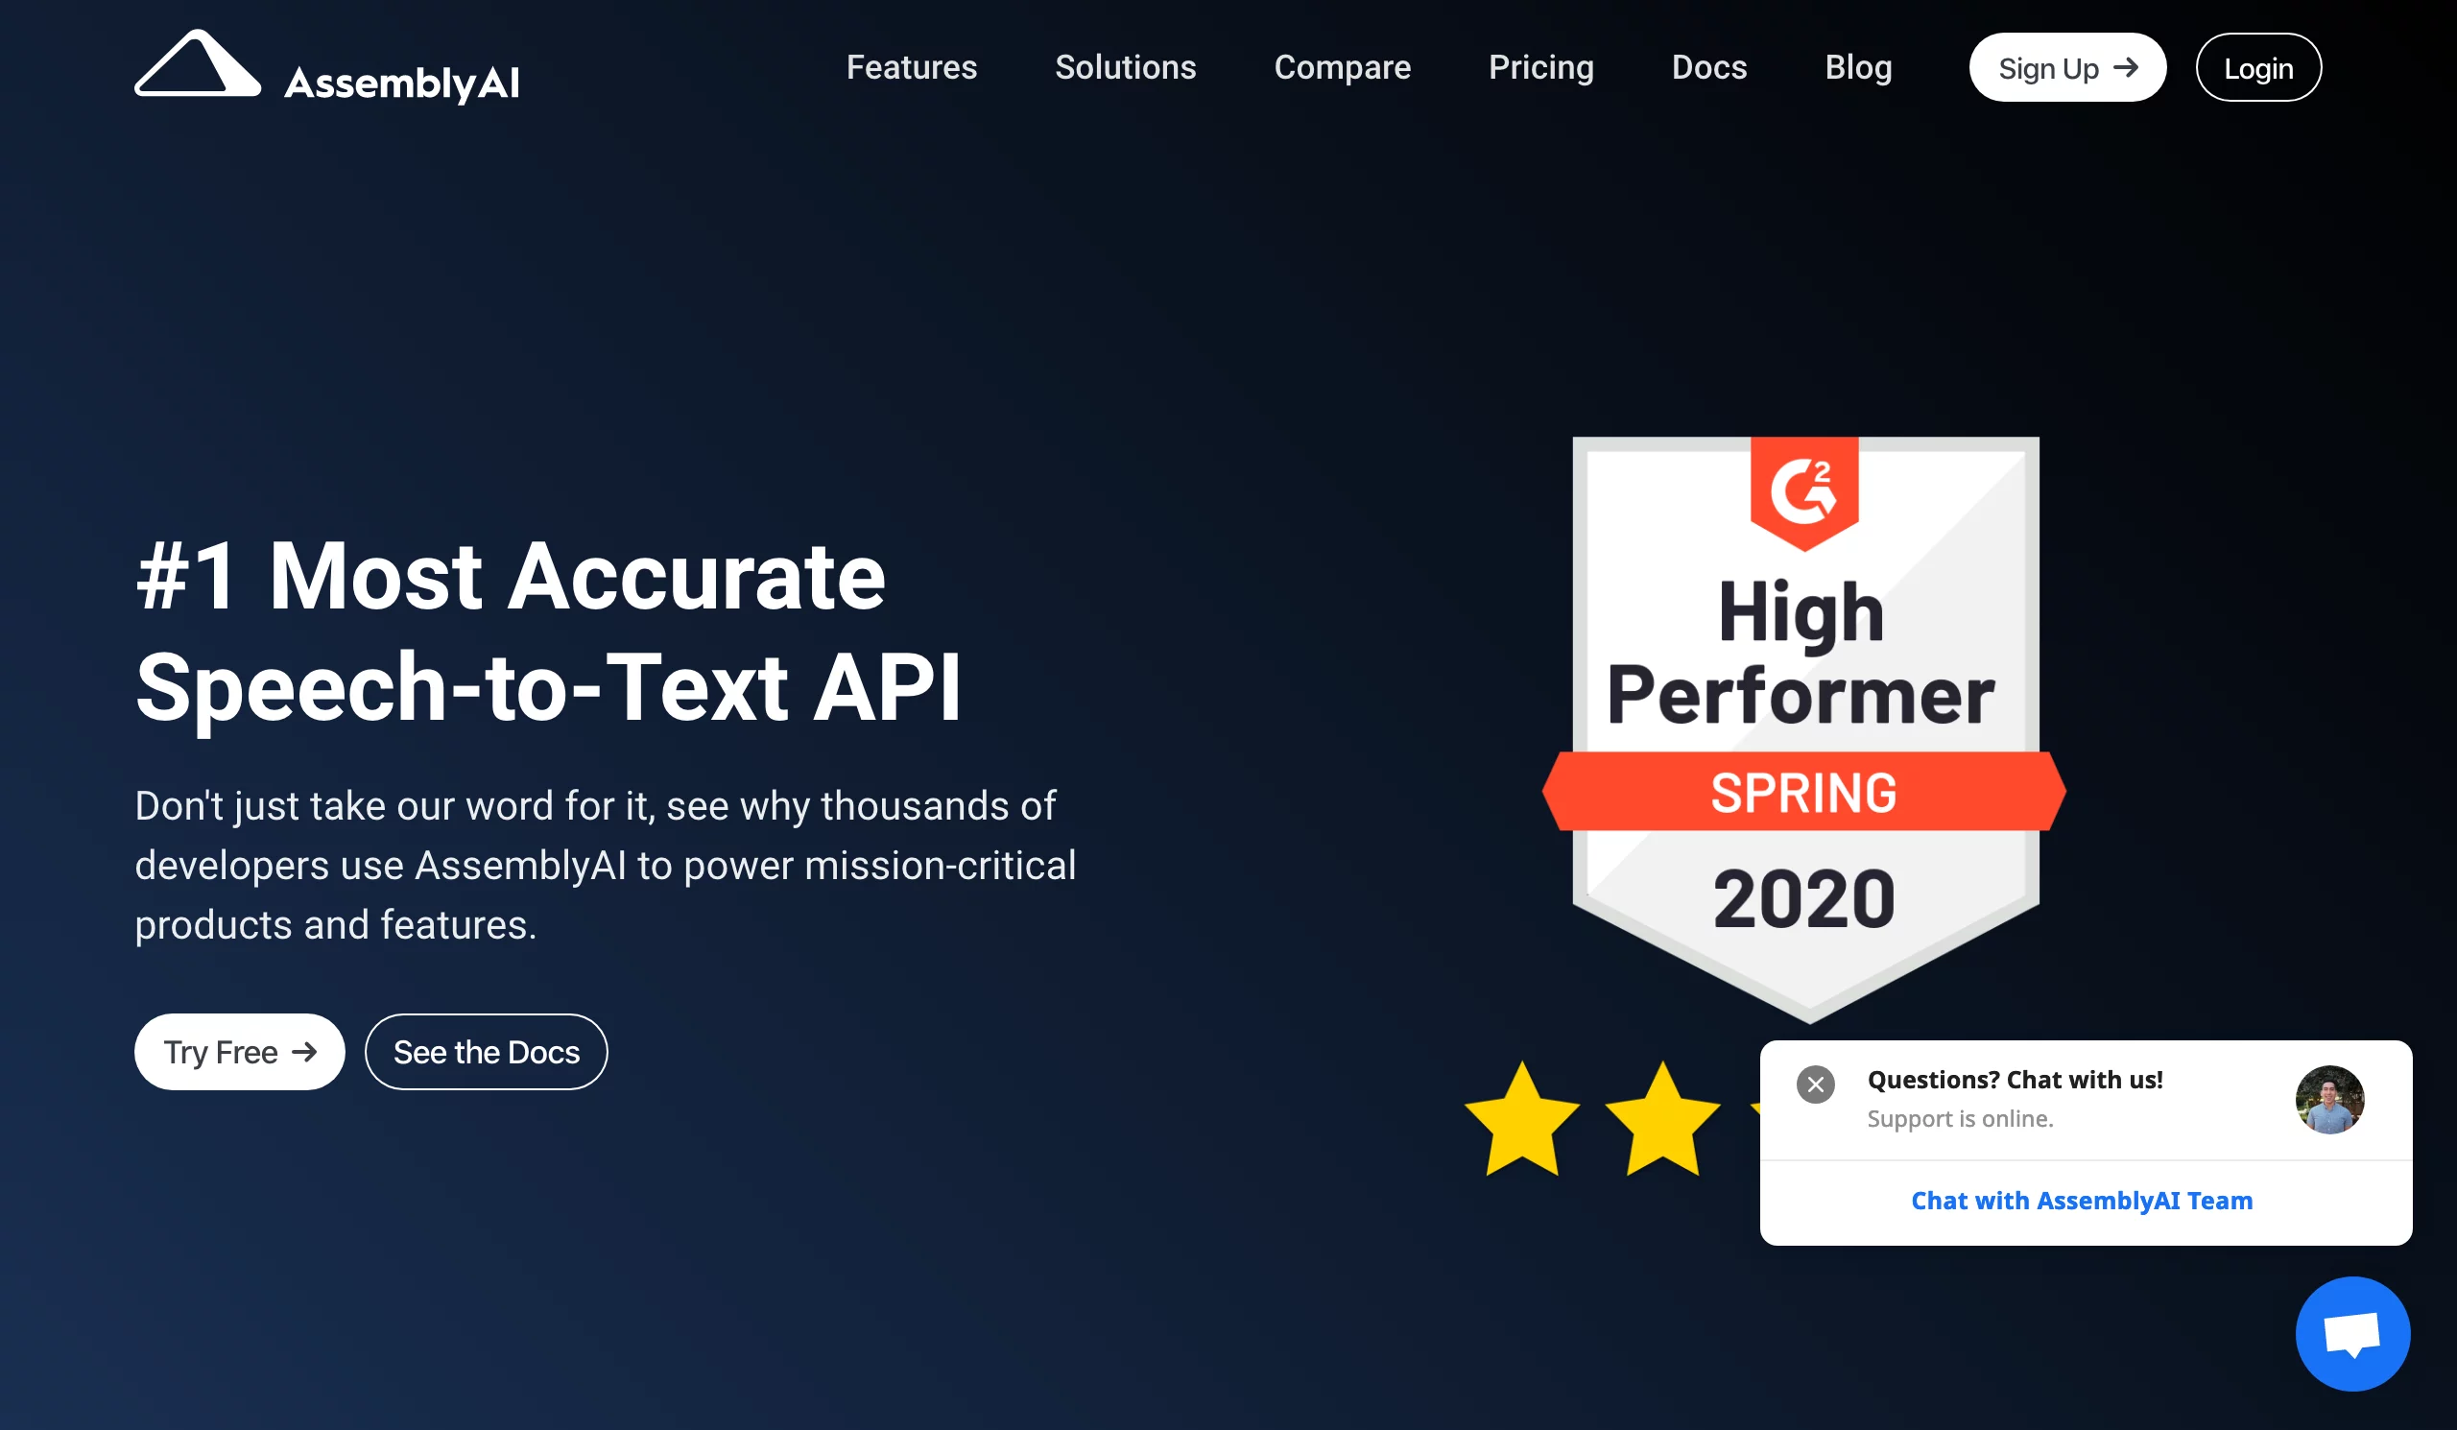This screenshot has width=2457, height=1430.
Task: Click the See the Docs link button
Action: click(x=487, y=1050)
